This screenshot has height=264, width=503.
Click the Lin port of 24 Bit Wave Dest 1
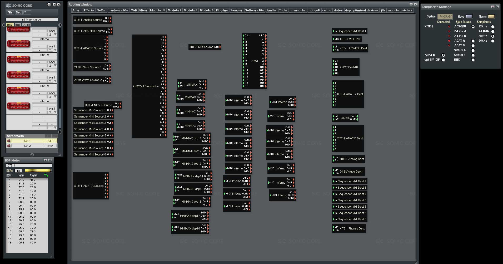click(333, 170)
